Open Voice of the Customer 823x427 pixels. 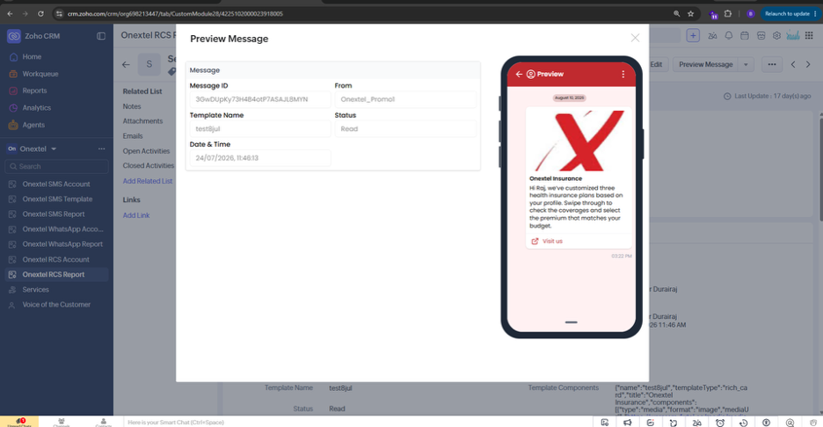coord(56,305)
